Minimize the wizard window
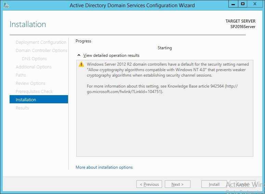Screen dimensions: 265x194 (x=233, y=4)
